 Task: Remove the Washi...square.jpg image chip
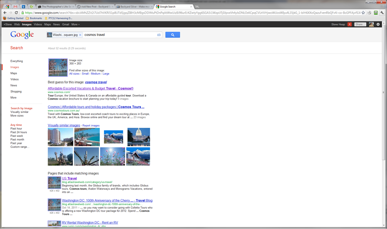[x=80, y=35]
